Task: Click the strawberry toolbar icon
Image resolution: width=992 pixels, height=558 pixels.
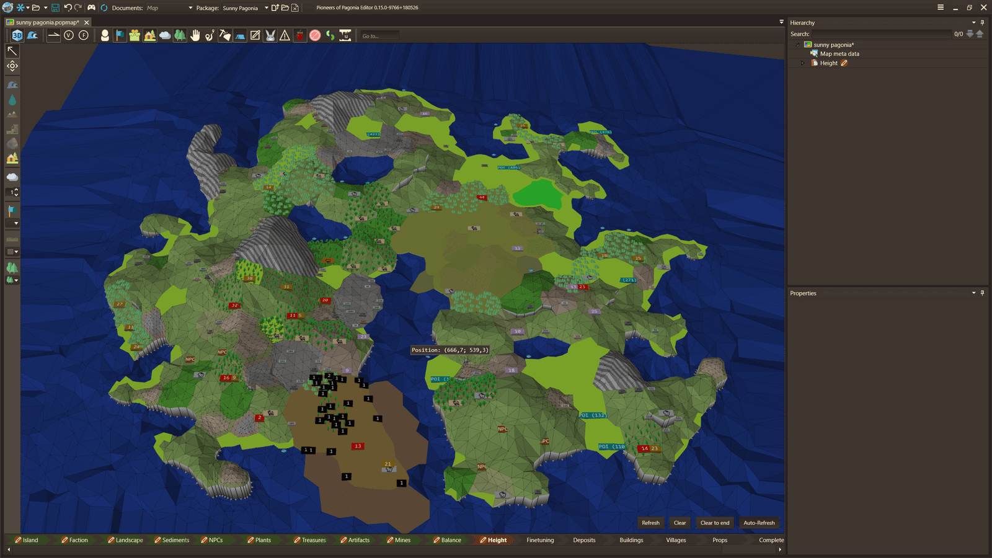Action: [x=300, y=35]
